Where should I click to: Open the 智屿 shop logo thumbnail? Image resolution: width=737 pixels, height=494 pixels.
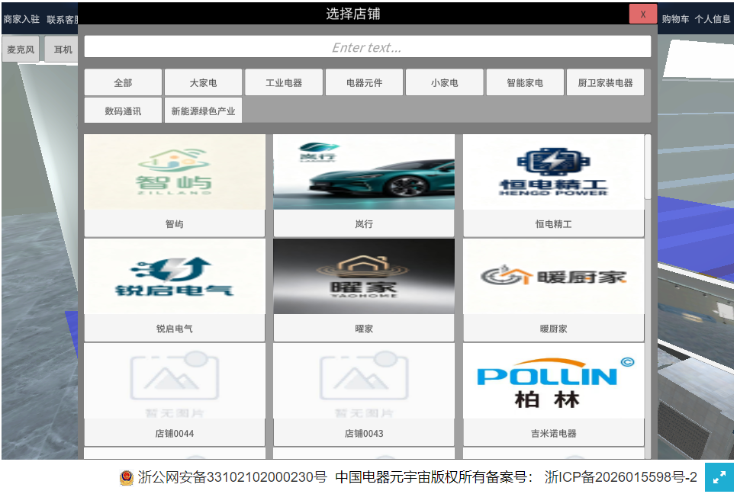coord(175,172)
